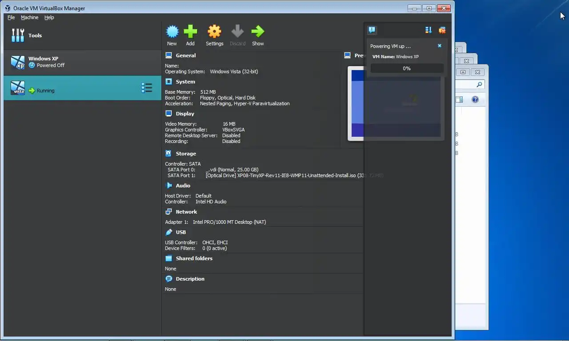Click the Intel HD Audio controller value
The width and height of the screenshot is (569, 341).
click(x=211, y=202)
